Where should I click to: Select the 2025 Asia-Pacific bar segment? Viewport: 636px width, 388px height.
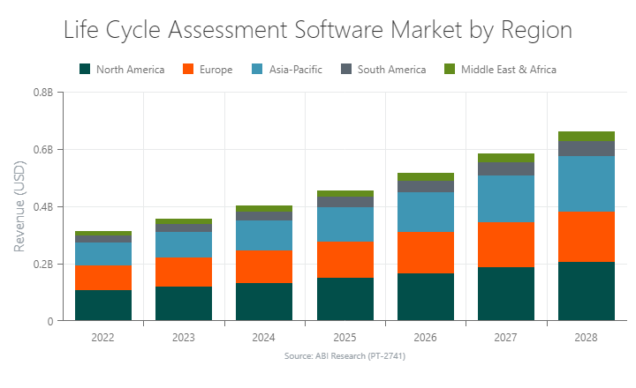tap(345, 224)
